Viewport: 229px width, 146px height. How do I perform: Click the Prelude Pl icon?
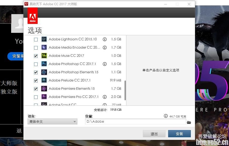pos(44,80)
